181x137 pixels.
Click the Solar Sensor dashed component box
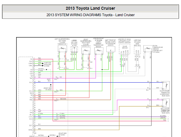pyautogui.click(x=125, y=49)
